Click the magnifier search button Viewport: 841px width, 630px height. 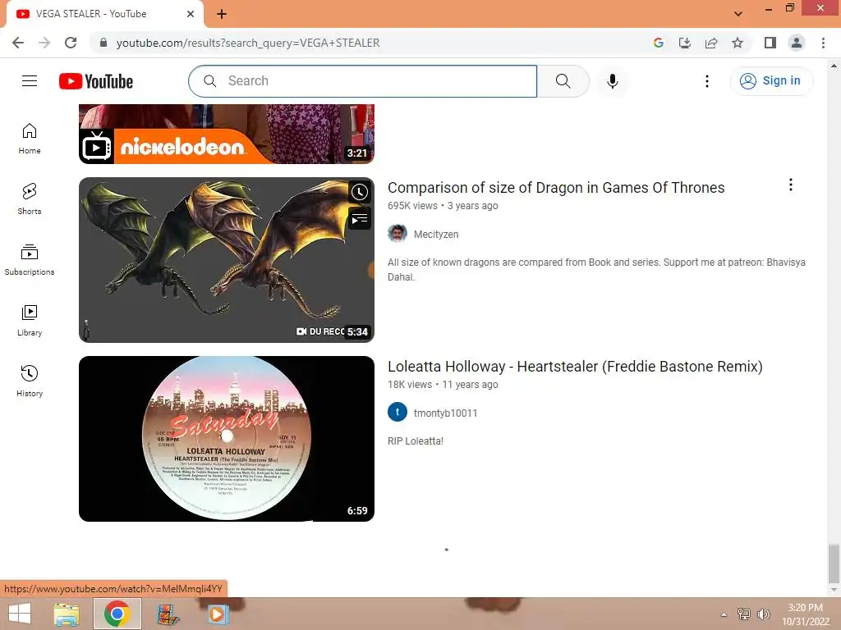[x=563, y=81]
